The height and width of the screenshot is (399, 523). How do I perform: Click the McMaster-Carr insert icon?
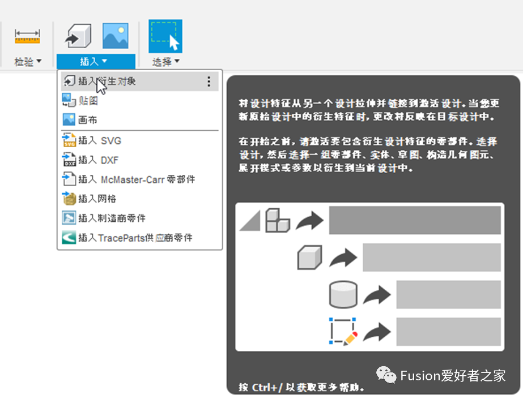pyautogui.click(x=69, y=179)
